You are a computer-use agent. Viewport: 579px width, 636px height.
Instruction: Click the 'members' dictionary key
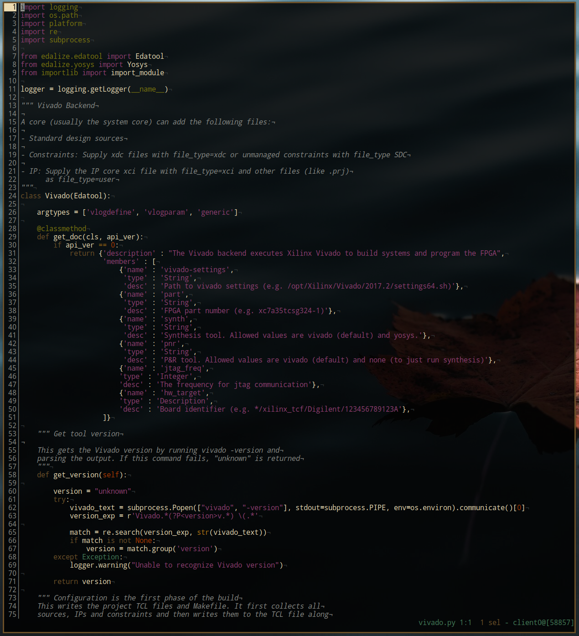click(121, 261)
